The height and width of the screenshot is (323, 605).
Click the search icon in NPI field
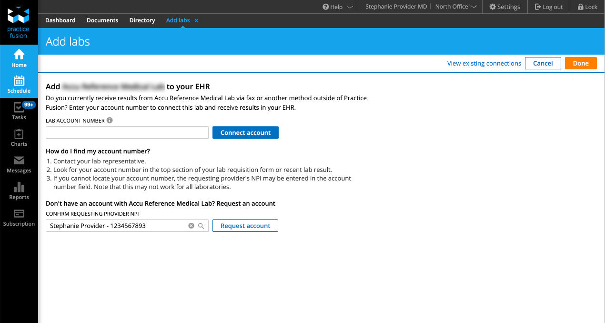[201, 226]
